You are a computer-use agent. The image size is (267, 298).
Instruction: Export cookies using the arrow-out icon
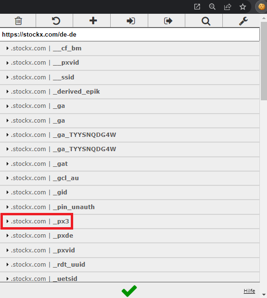(x=168, y=21)
